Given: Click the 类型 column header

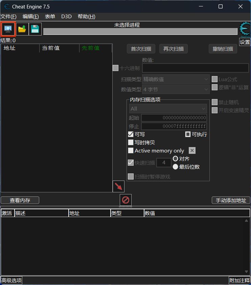Looking at the screenshot, I should tap(127, 213).
